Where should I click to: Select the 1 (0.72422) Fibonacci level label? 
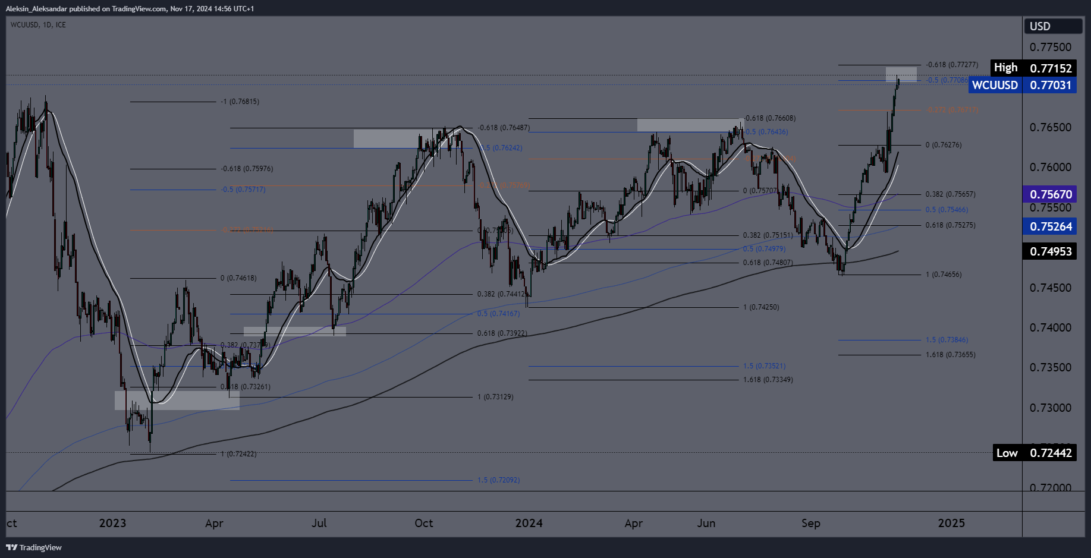pyautogui.click(x=238, y=454)
